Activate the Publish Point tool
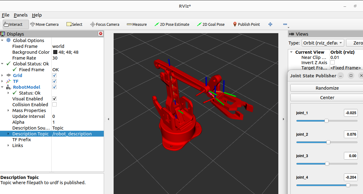The width and height of the screenshot is (363, 194). pos(246,24)
